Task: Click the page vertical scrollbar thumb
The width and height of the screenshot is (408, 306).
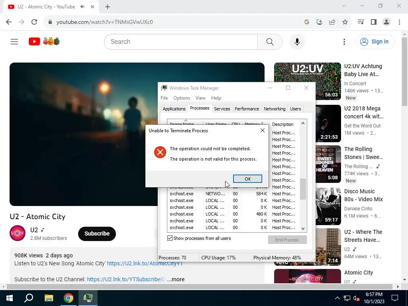Action: 404,72
